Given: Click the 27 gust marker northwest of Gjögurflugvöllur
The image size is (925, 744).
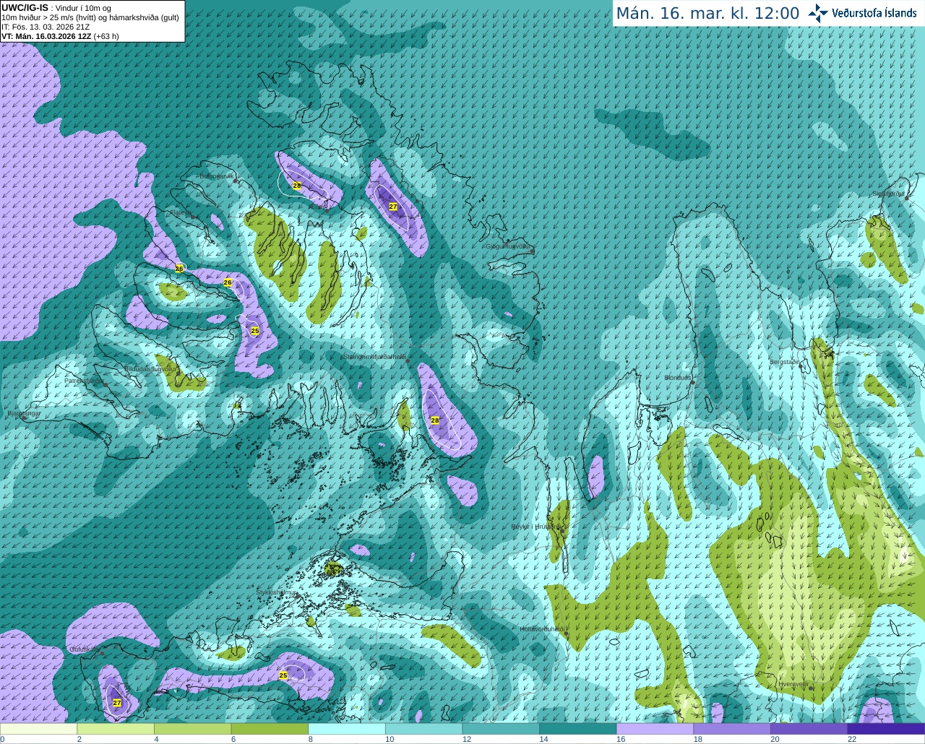Looking at the screenshot, I should (393, 207).
